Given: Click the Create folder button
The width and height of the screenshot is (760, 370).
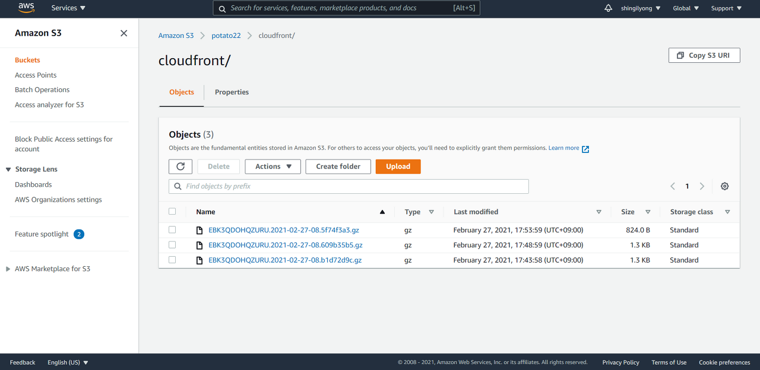Looking at the screenshot, I should [x=338, y=167].
